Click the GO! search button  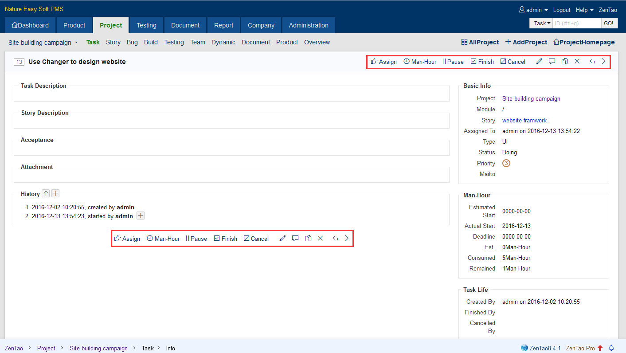(x=609, y=24)
